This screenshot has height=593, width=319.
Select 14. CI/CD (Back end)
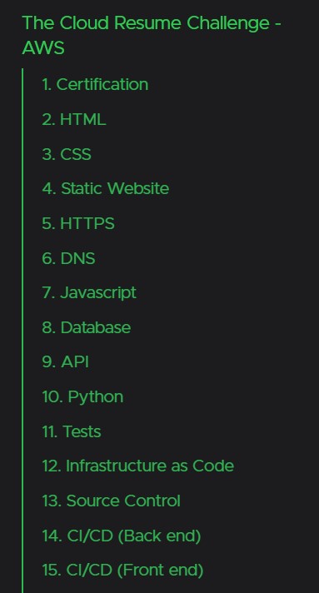pos(122,536)
